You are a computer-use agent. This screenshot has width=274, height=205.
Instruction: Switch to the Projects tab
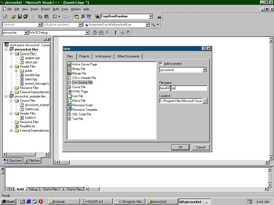coord(84,56)
